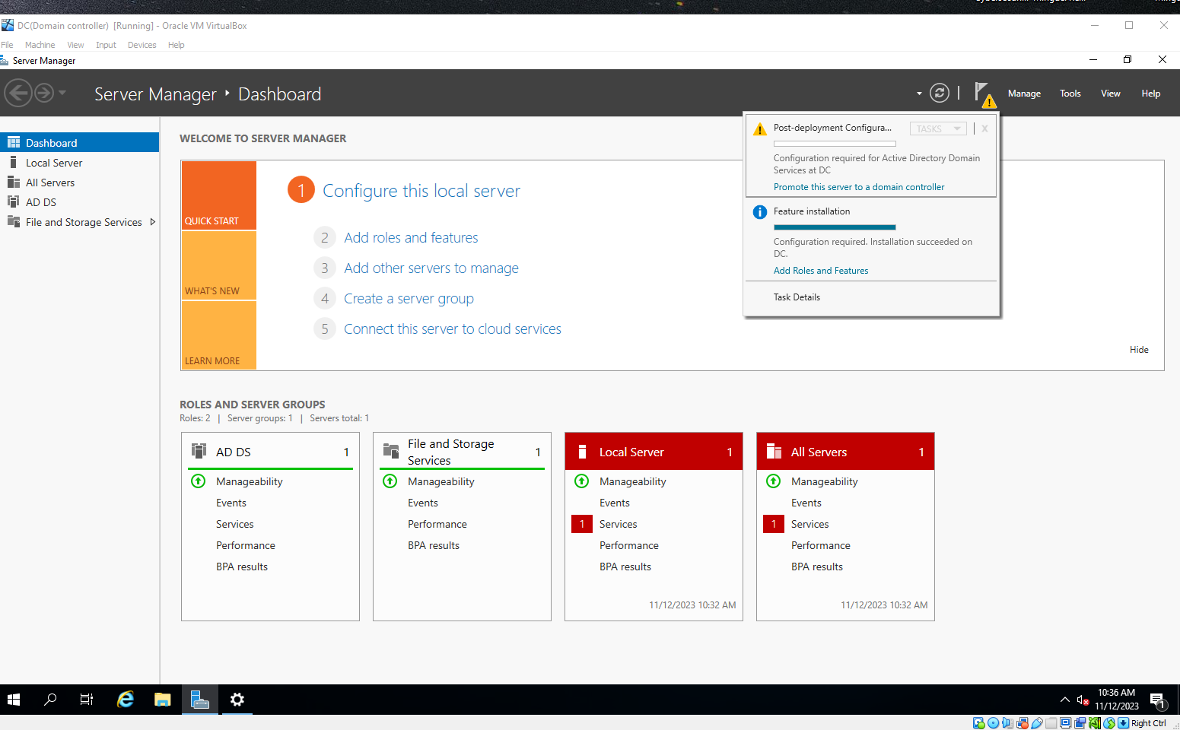Open Task Details in notifications panel
Viewport: 1180px width, 730px height.
pos(797,297)
